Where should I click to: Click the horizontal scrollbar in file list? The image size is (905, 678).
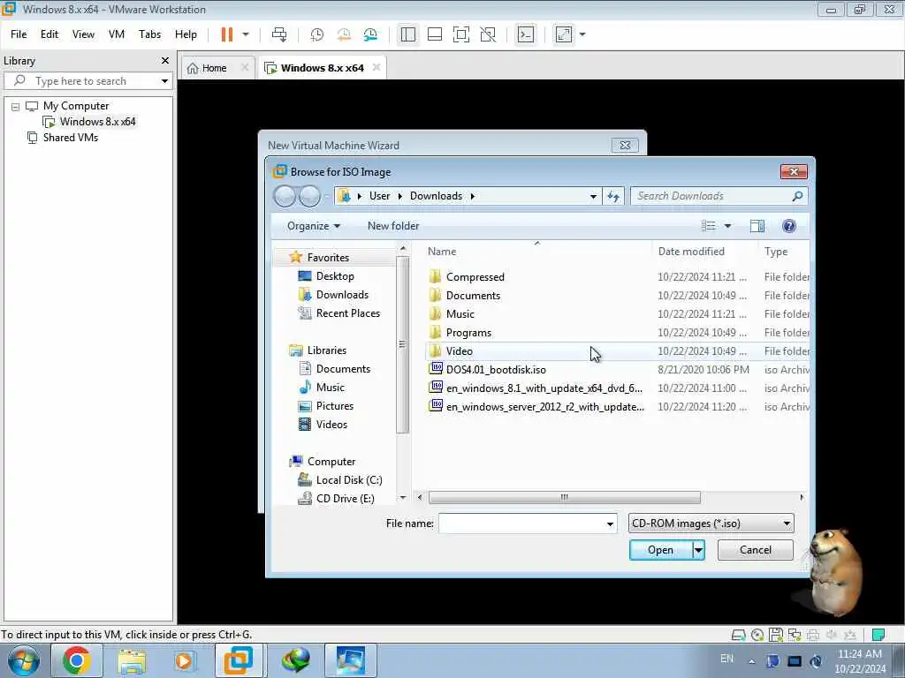565,498
